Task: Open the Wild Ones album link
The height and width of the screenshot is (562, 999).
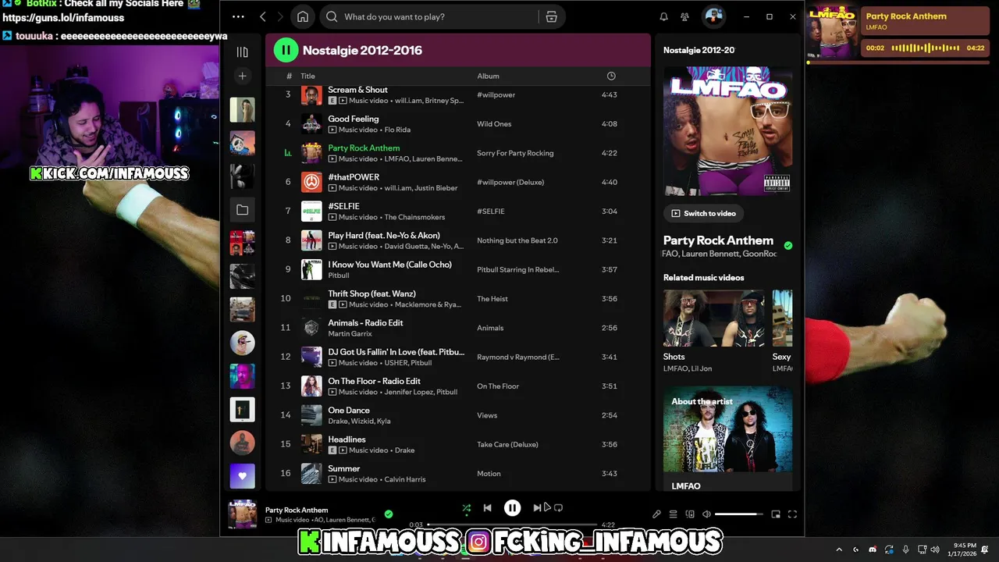Action: pos(494,124)
